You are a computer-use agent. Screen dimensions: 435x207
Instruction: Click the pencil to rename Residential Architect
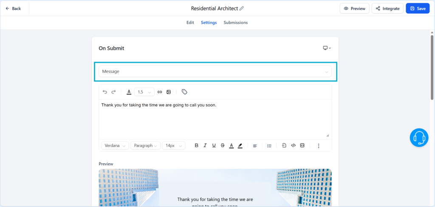tap(242, 9)
